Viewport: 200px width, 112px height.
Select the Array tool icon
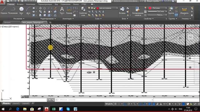click(49, 15)
